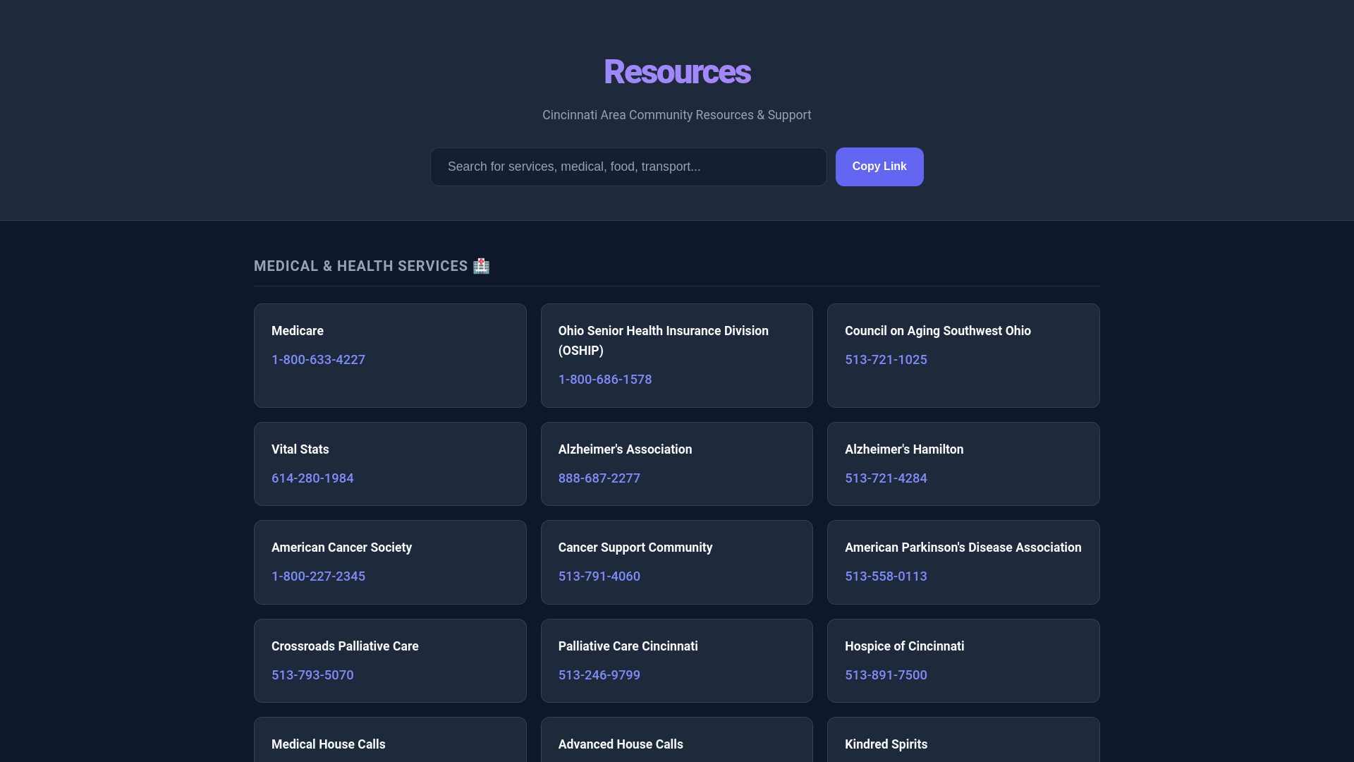This screenshot has height=762, width=1354.
Task: Select the Hospice of Cincinnati title
Action: point(905,646)
